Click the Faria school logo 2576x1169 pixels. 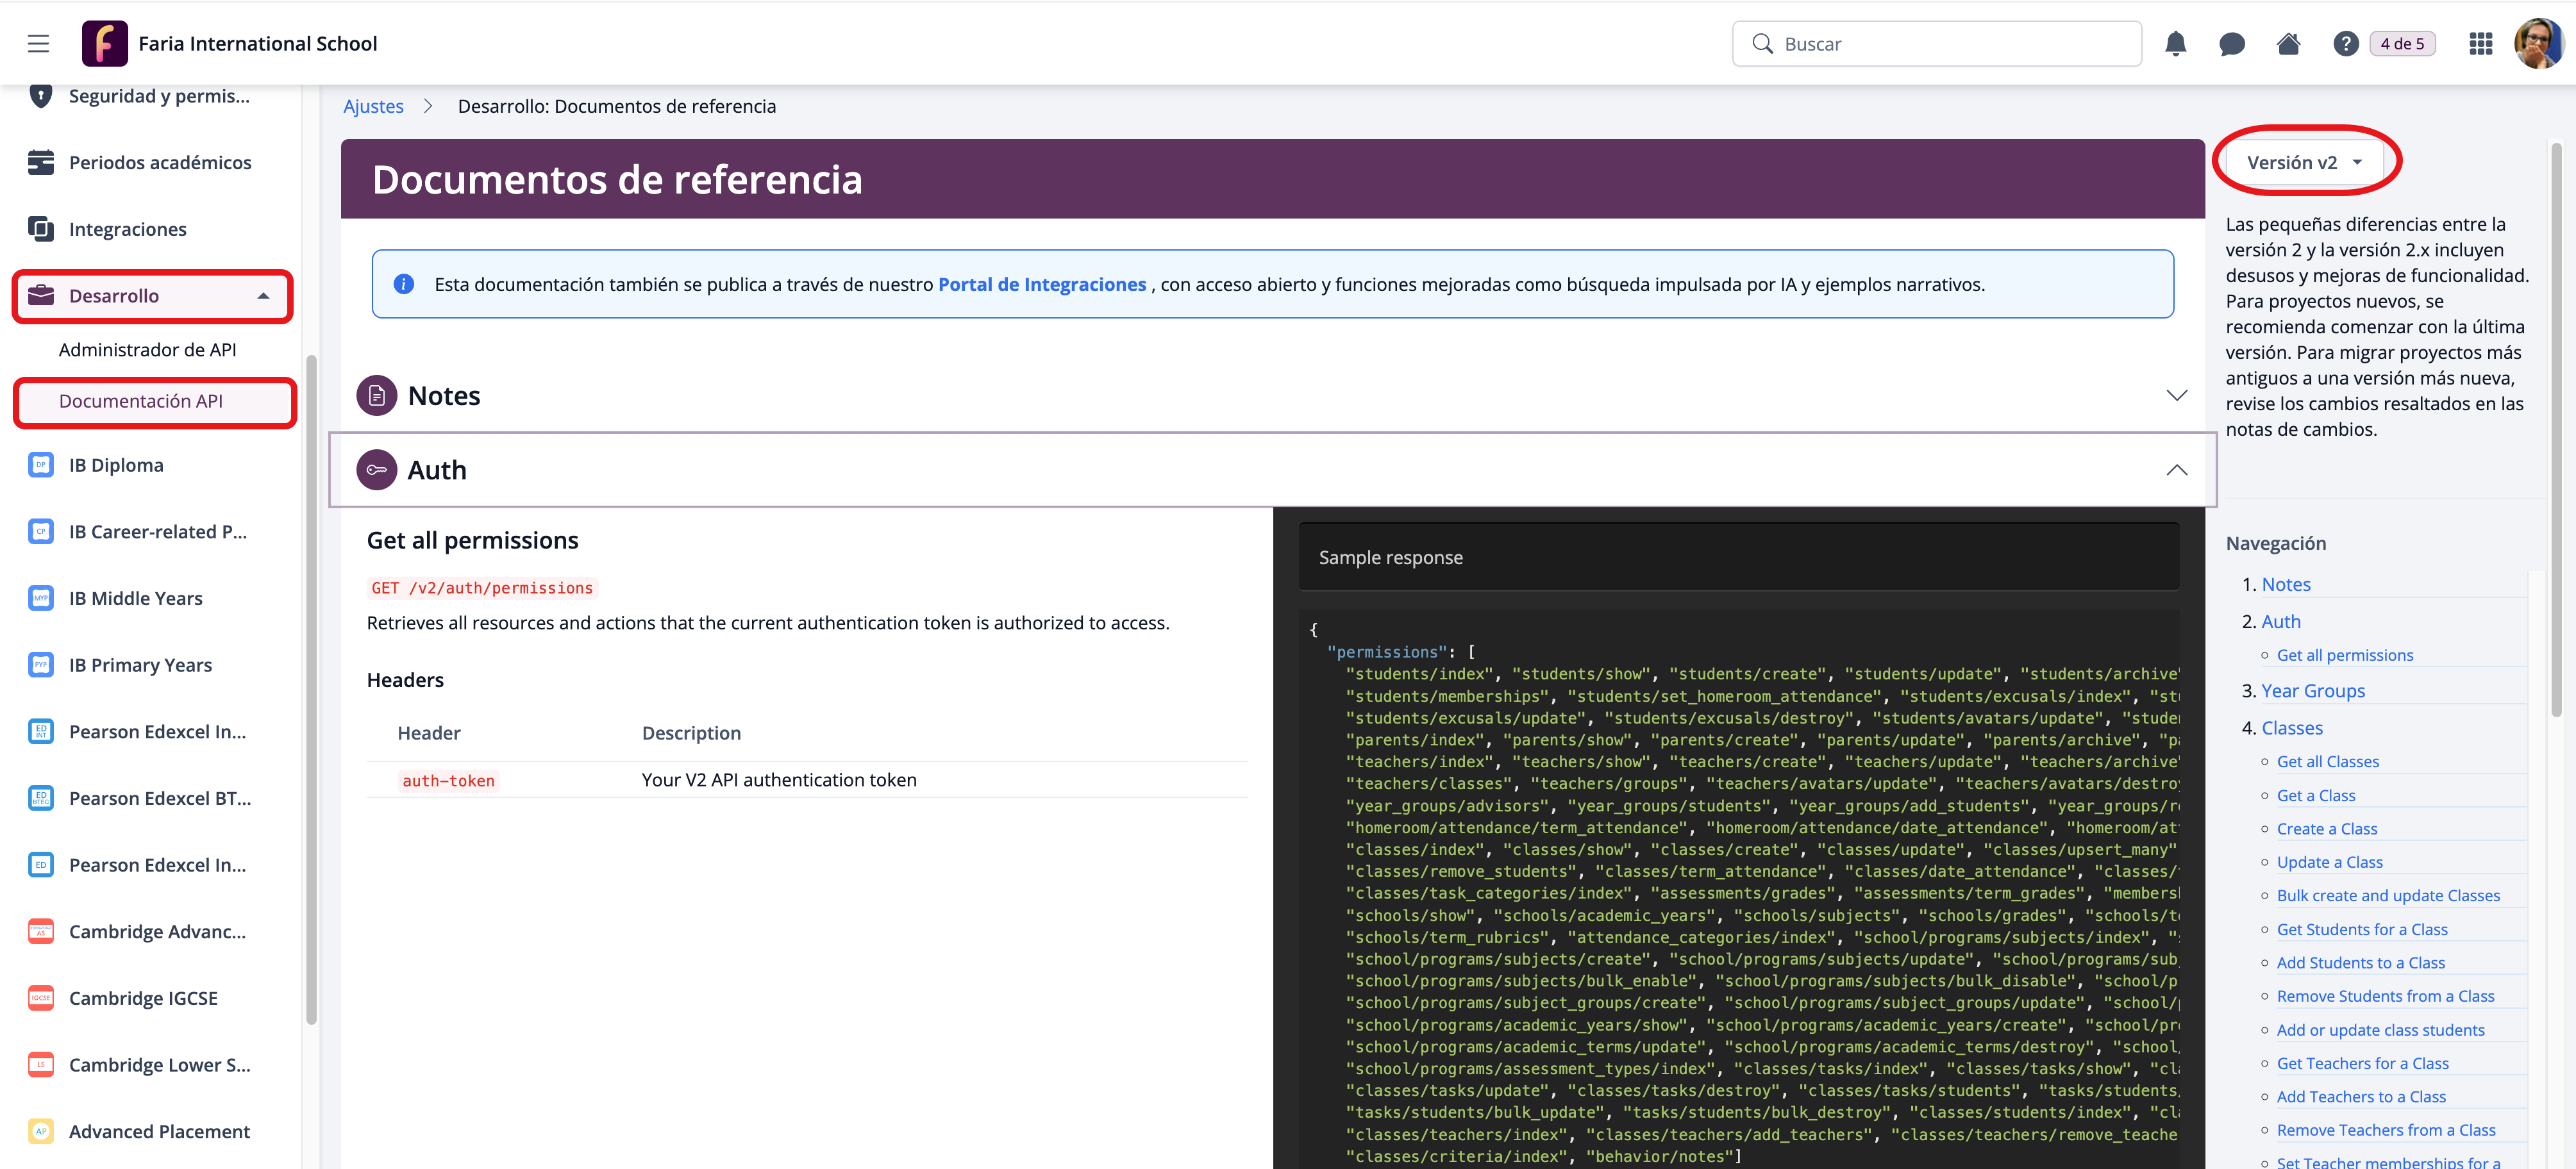104,44
